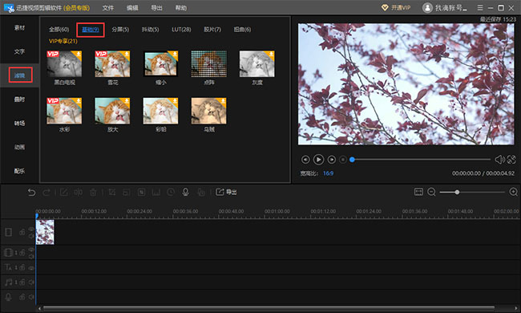
Task: Open the 导出 export menu in the menu bar
Action: 156,8
